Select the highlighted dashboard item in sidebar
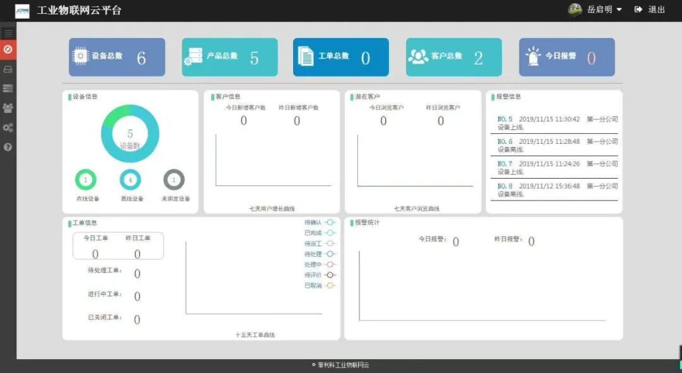This screenshot has width=682, height=373. point(8,50)
